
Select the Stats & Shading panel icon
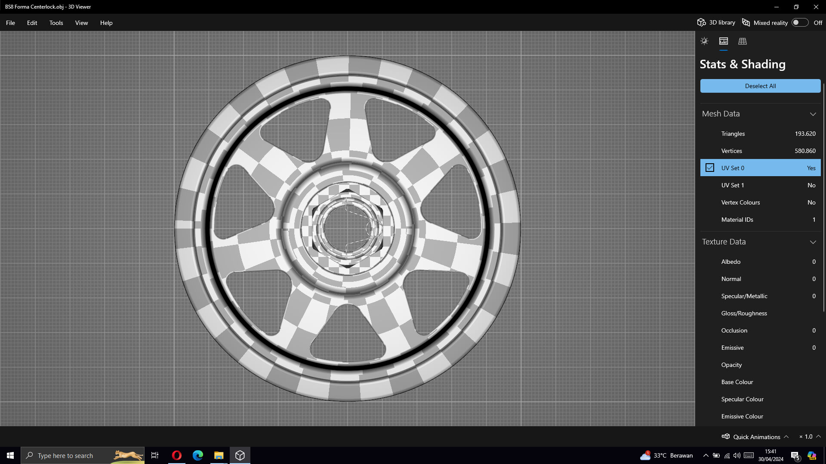pyautogui.click(x=724, y=41)
